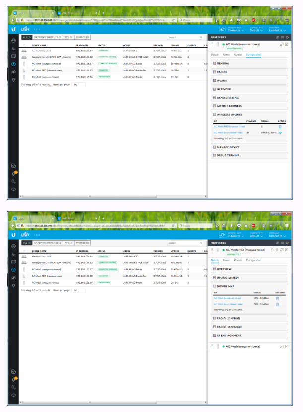Open Dashboard from upper window's sidebar
This screenshot has width=303, height=412.
coord(14,41)
